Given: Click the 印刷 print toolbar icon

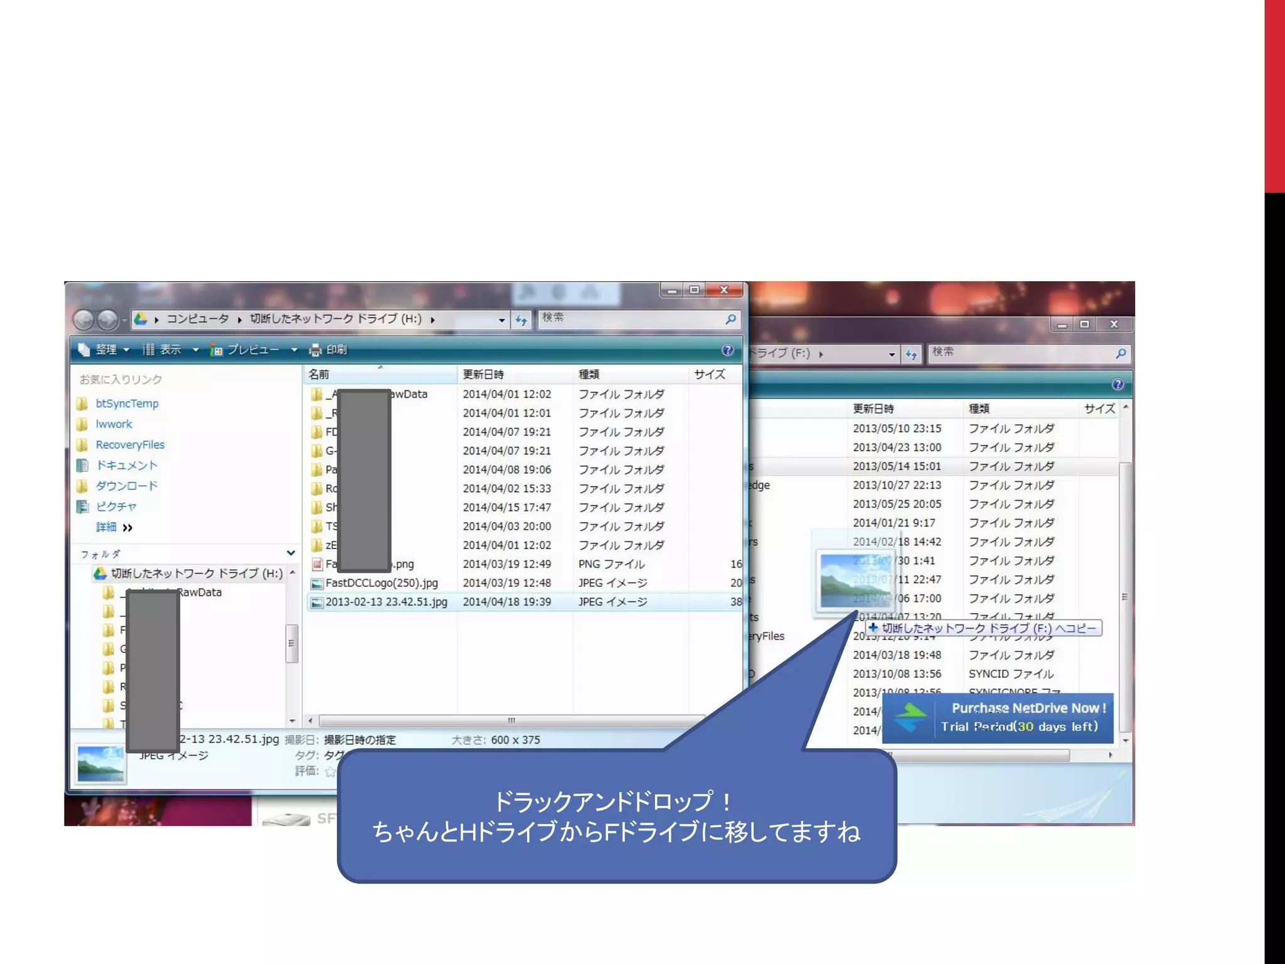Looking at the screenshot, I should [316, 350].
